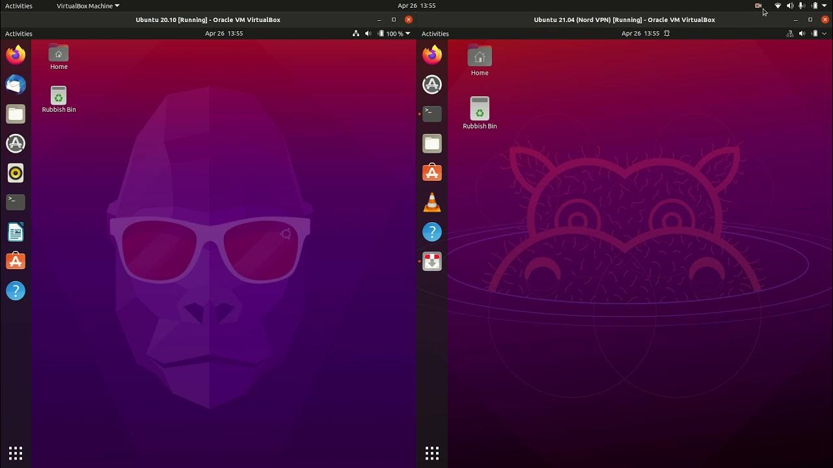Image resolution: width=833 pixels, height=468 pixels.
Task: Open Ubuntu Software in Ubuntu 20.10 dock
Action: [x=16, y=261]
